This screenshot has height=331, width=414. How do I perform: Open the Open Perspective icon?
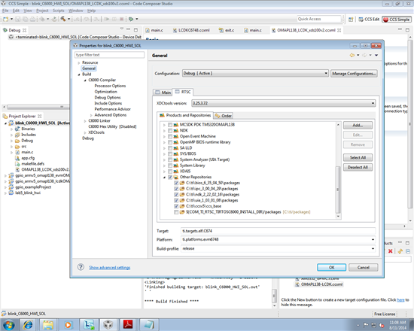point(351,20)
